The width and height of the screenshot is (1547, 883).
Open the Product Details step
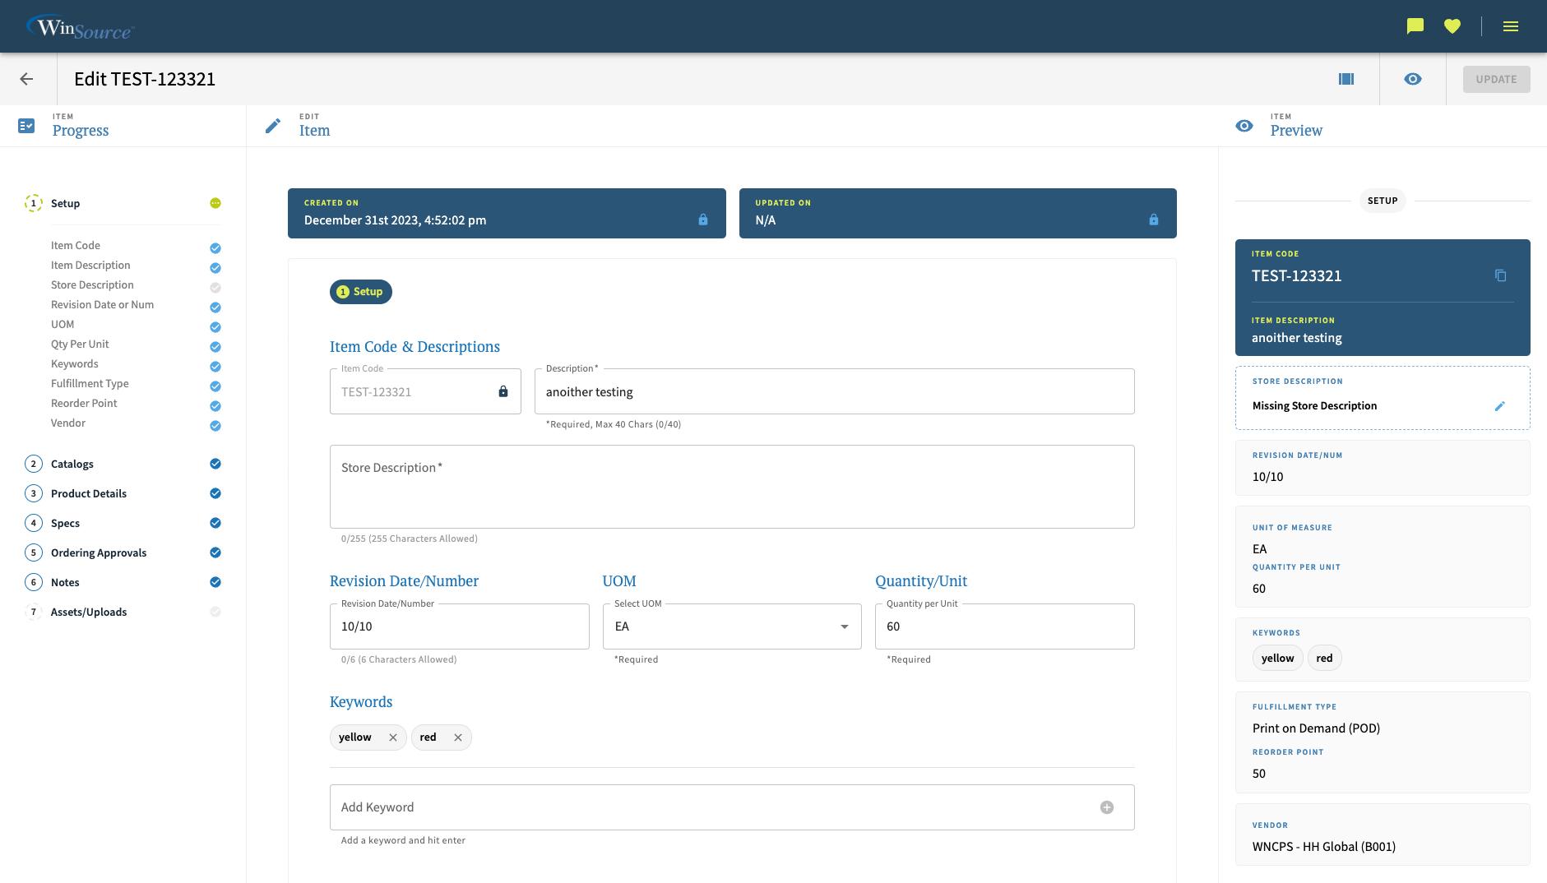[x=89, y=493]
